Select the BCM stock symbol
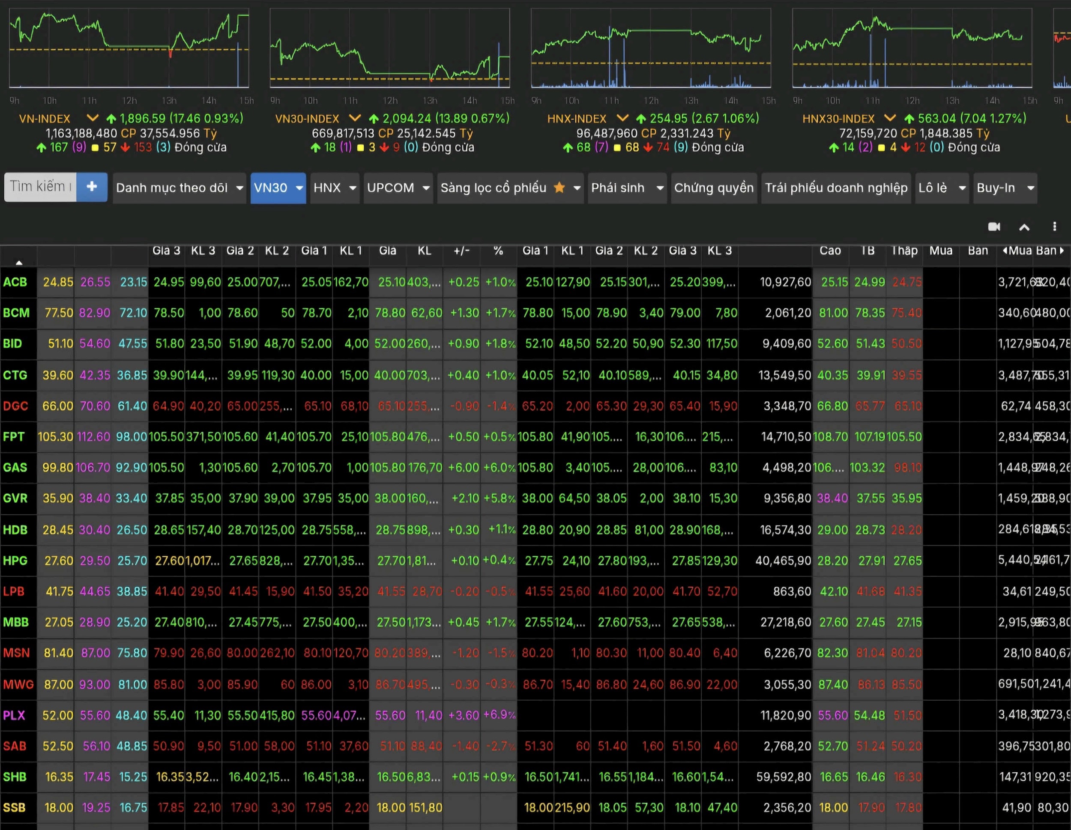 point(16,313)
